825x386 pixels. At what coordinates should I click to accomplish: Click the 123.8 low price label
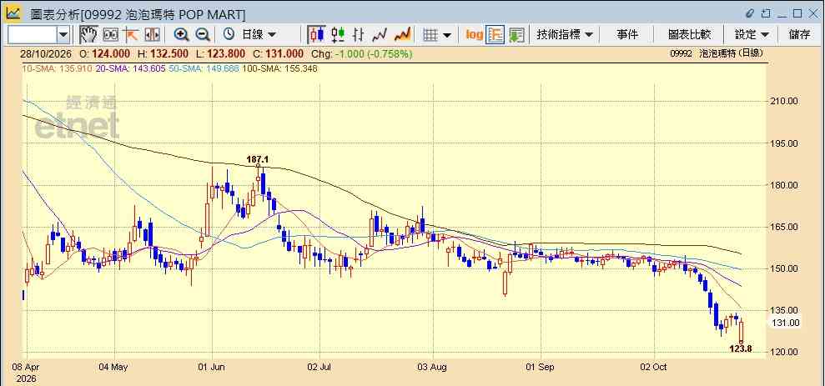pyautogui.click(x=740, y=348)
